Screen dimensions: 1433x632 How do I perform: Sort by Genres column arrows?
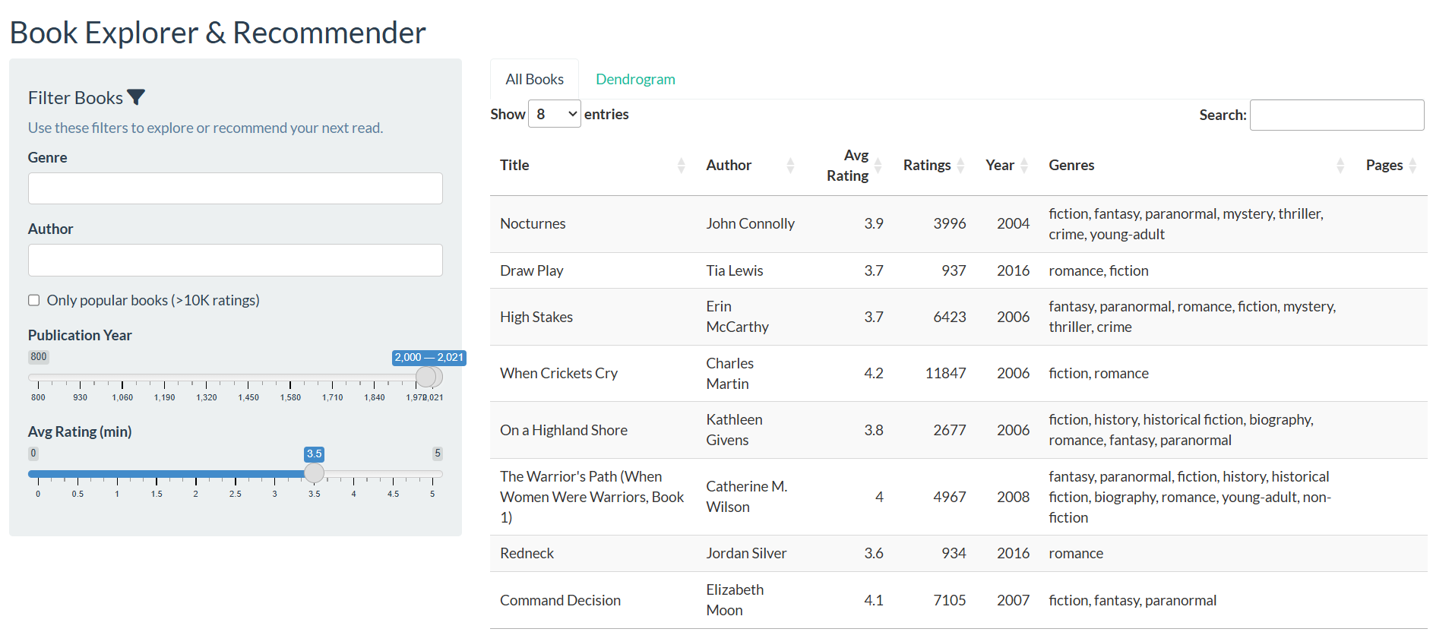pyautogui.click(x=1340, y=165)
